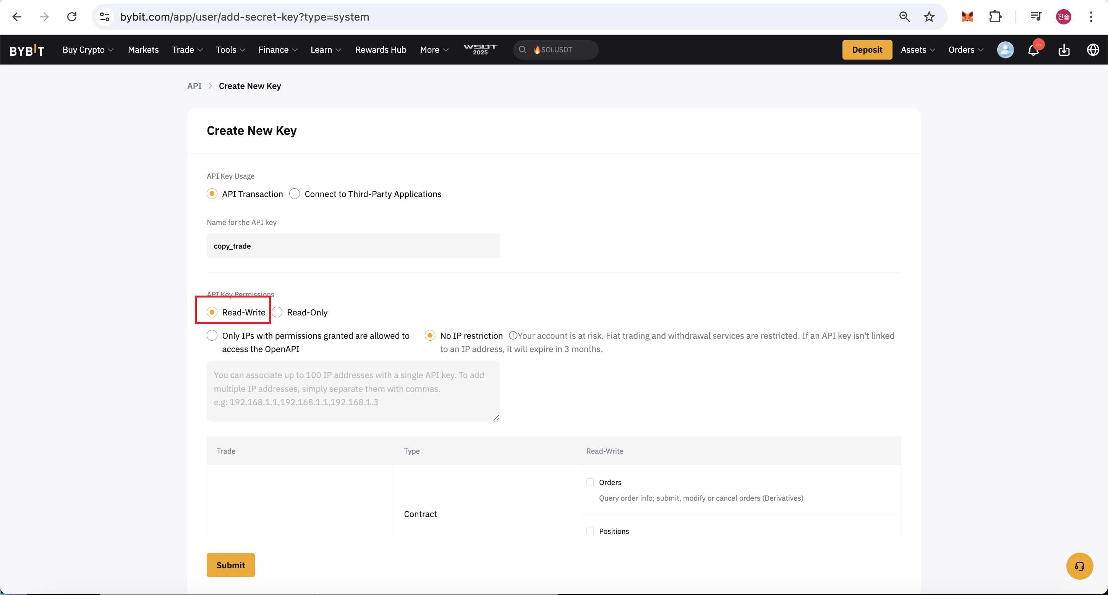Expand the Assets dropdown menu
This screenshot has width=1108, height=595.
click(x=917, y=50)
